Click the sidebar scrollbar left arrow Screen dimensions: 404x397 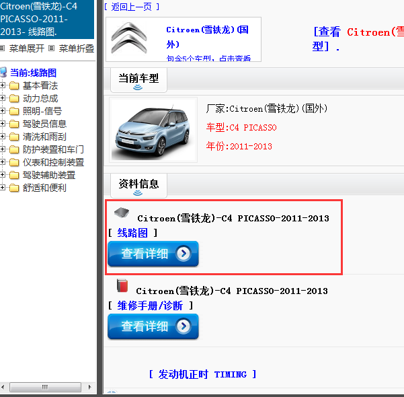pyautogui.click(x=3, y=387)
